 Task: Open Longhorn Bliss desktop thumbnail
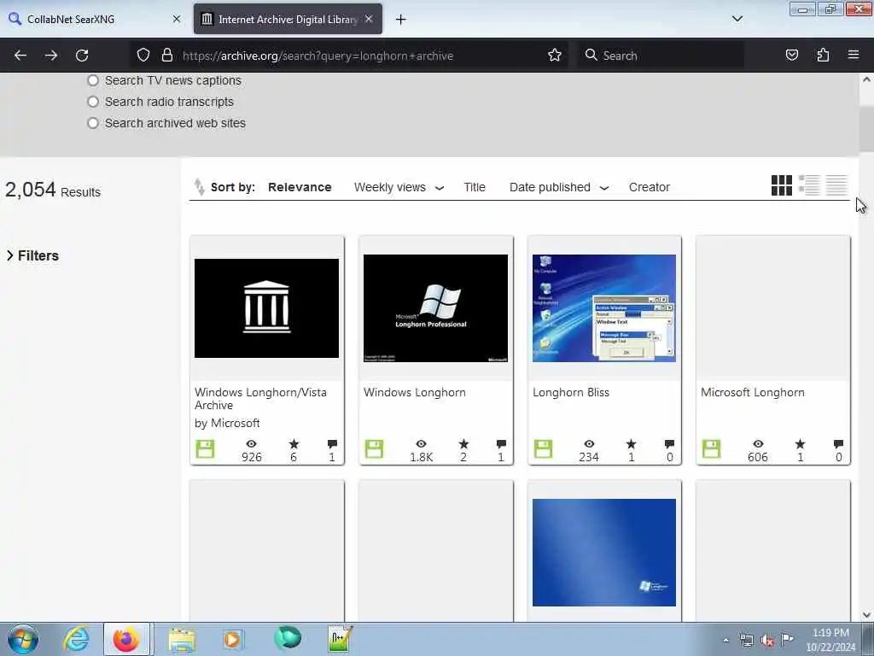(604, 307)
